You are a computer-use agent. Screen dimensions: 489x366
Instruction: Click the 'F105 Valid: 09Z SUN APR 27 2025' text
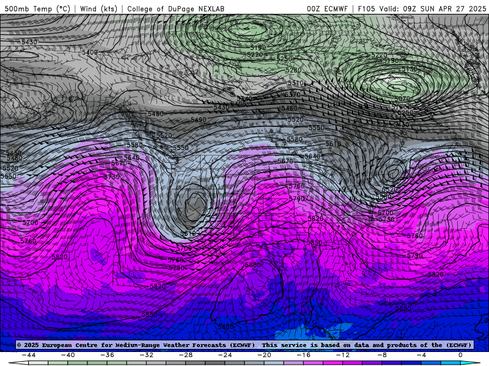click(422, 9)
